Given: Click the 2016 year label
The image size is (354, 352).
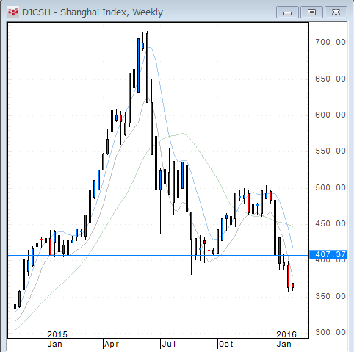Looking at the screenshot, I should [x=286, y=334].
